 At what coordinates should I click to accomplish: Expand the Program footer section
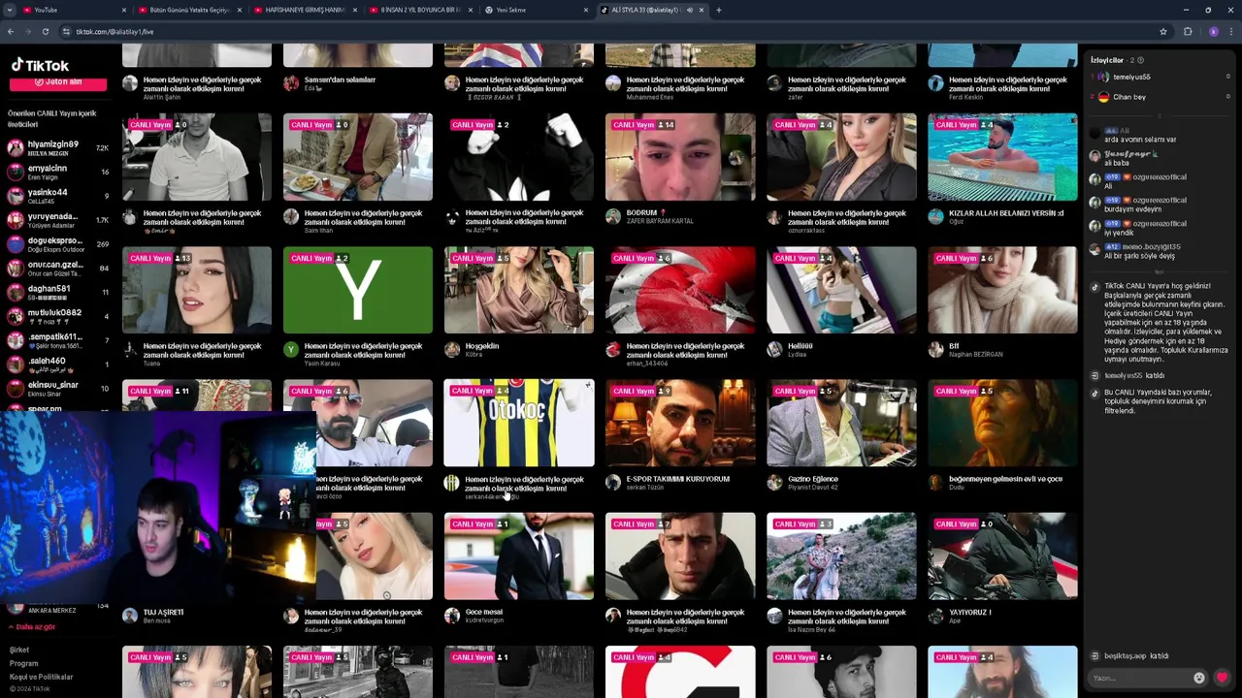[x=23, y=663]
